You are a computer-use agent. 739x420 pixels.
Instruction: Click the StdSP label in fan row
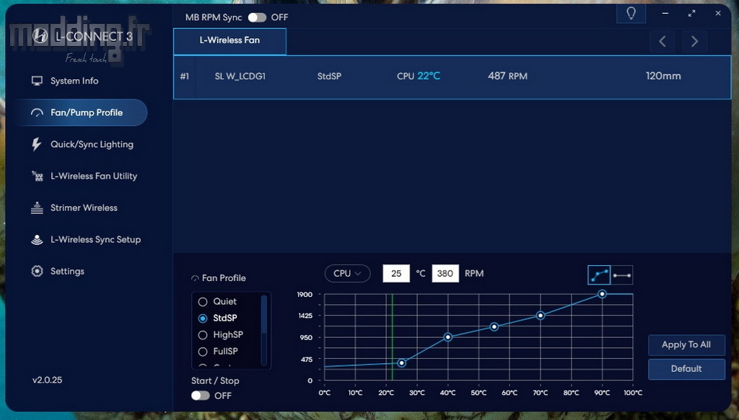(329, 76)
